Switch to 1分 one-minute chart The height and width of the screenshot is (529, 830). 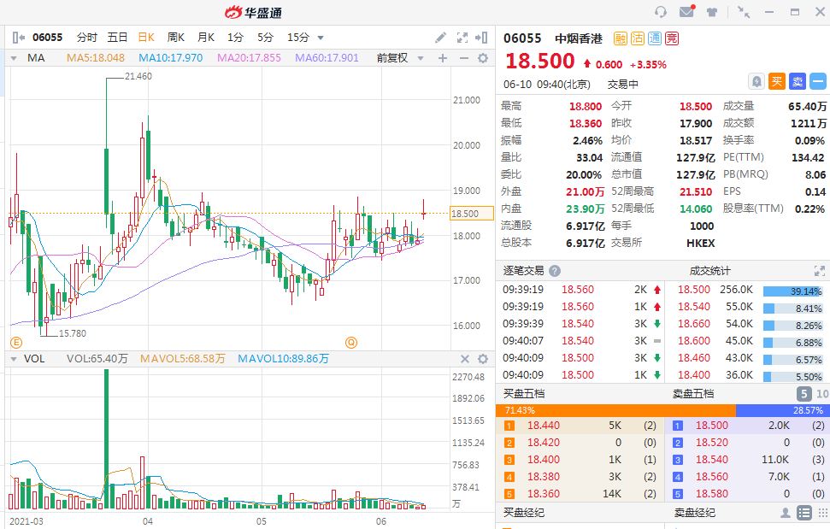pos(236,37)
